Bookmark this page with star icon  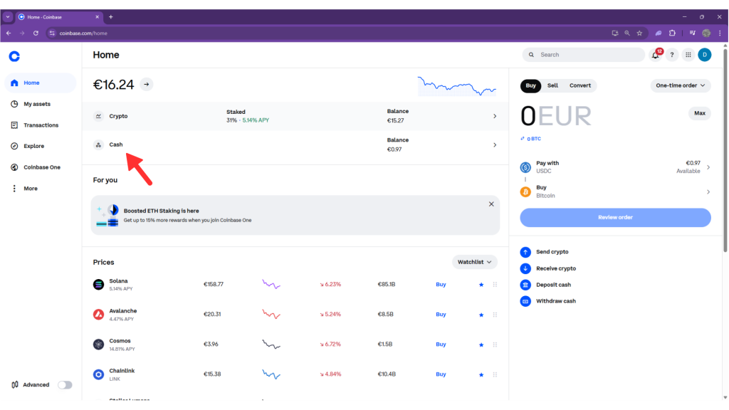(640, 33)
